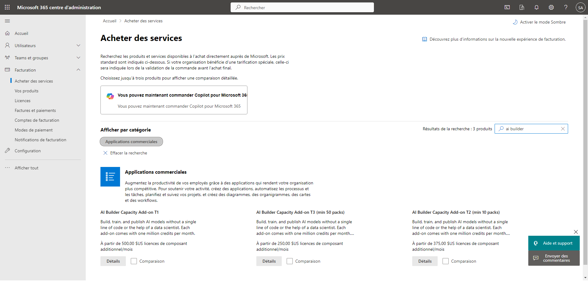Select Acheter des services in sidebar
Viewport: 588px width, 281px height.
[x=34, y=81]
